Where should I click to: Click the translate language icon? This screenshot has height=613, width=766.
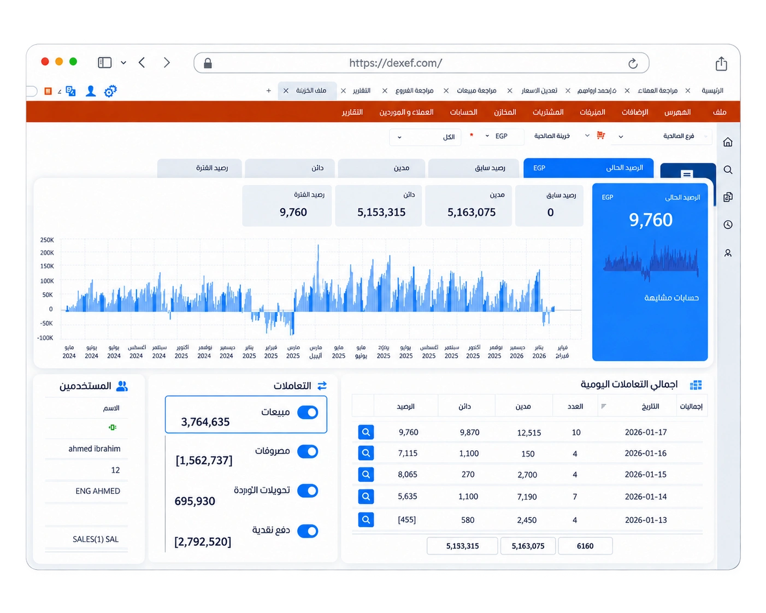pos(70,91)
